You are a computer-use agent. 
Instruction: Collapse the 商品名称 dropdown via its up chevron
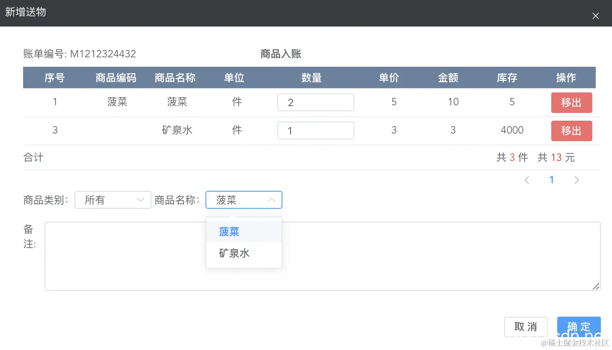coord(272,200)
